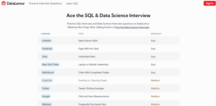The width and height of the screenshot is (216, 106).
Task: Click the COMPANY column header
Action: (46, 34)
